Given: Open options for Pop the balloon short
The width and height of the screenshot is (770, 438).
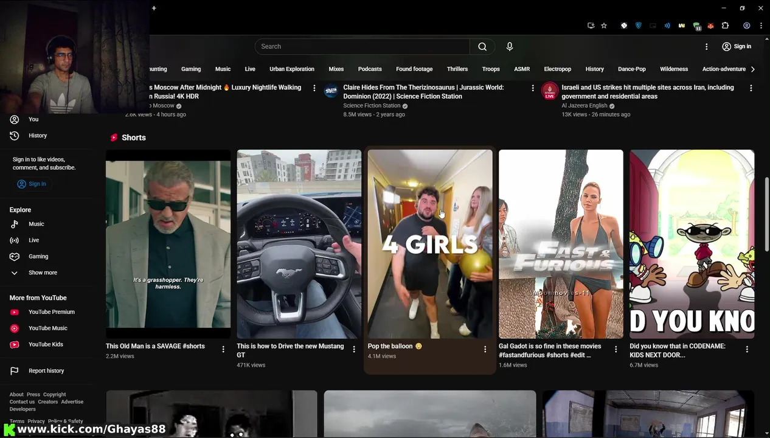Looking at the screenshot, I should 485,349.
